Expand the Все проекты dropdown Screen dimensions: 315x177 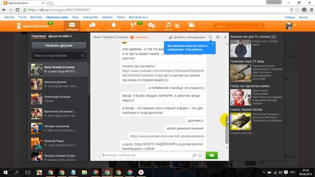tap(138, 17)
